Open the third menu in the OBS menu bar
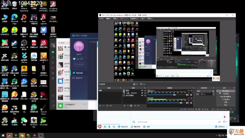 pos(115,19)
